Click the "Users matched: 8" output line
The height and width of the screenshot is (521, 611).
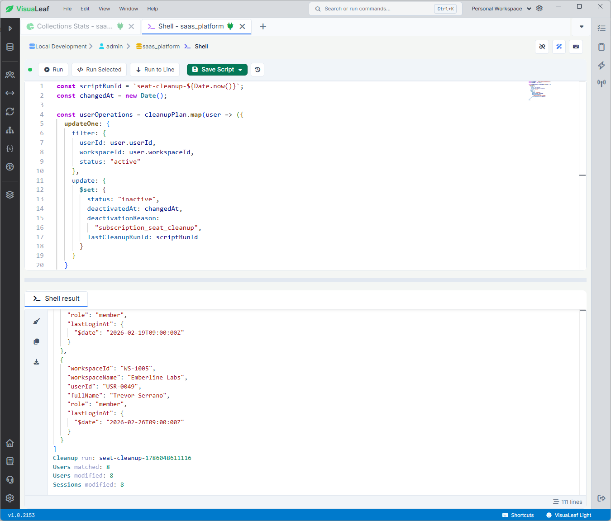coord(81,467)
